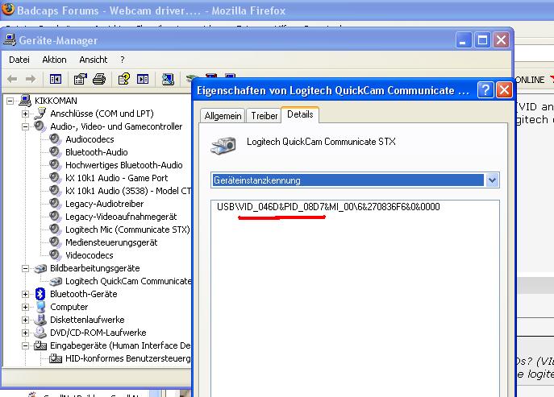Switch to the Treiber tab
The width and height of the screenshot is (554, 397).
tap(265, 116)
